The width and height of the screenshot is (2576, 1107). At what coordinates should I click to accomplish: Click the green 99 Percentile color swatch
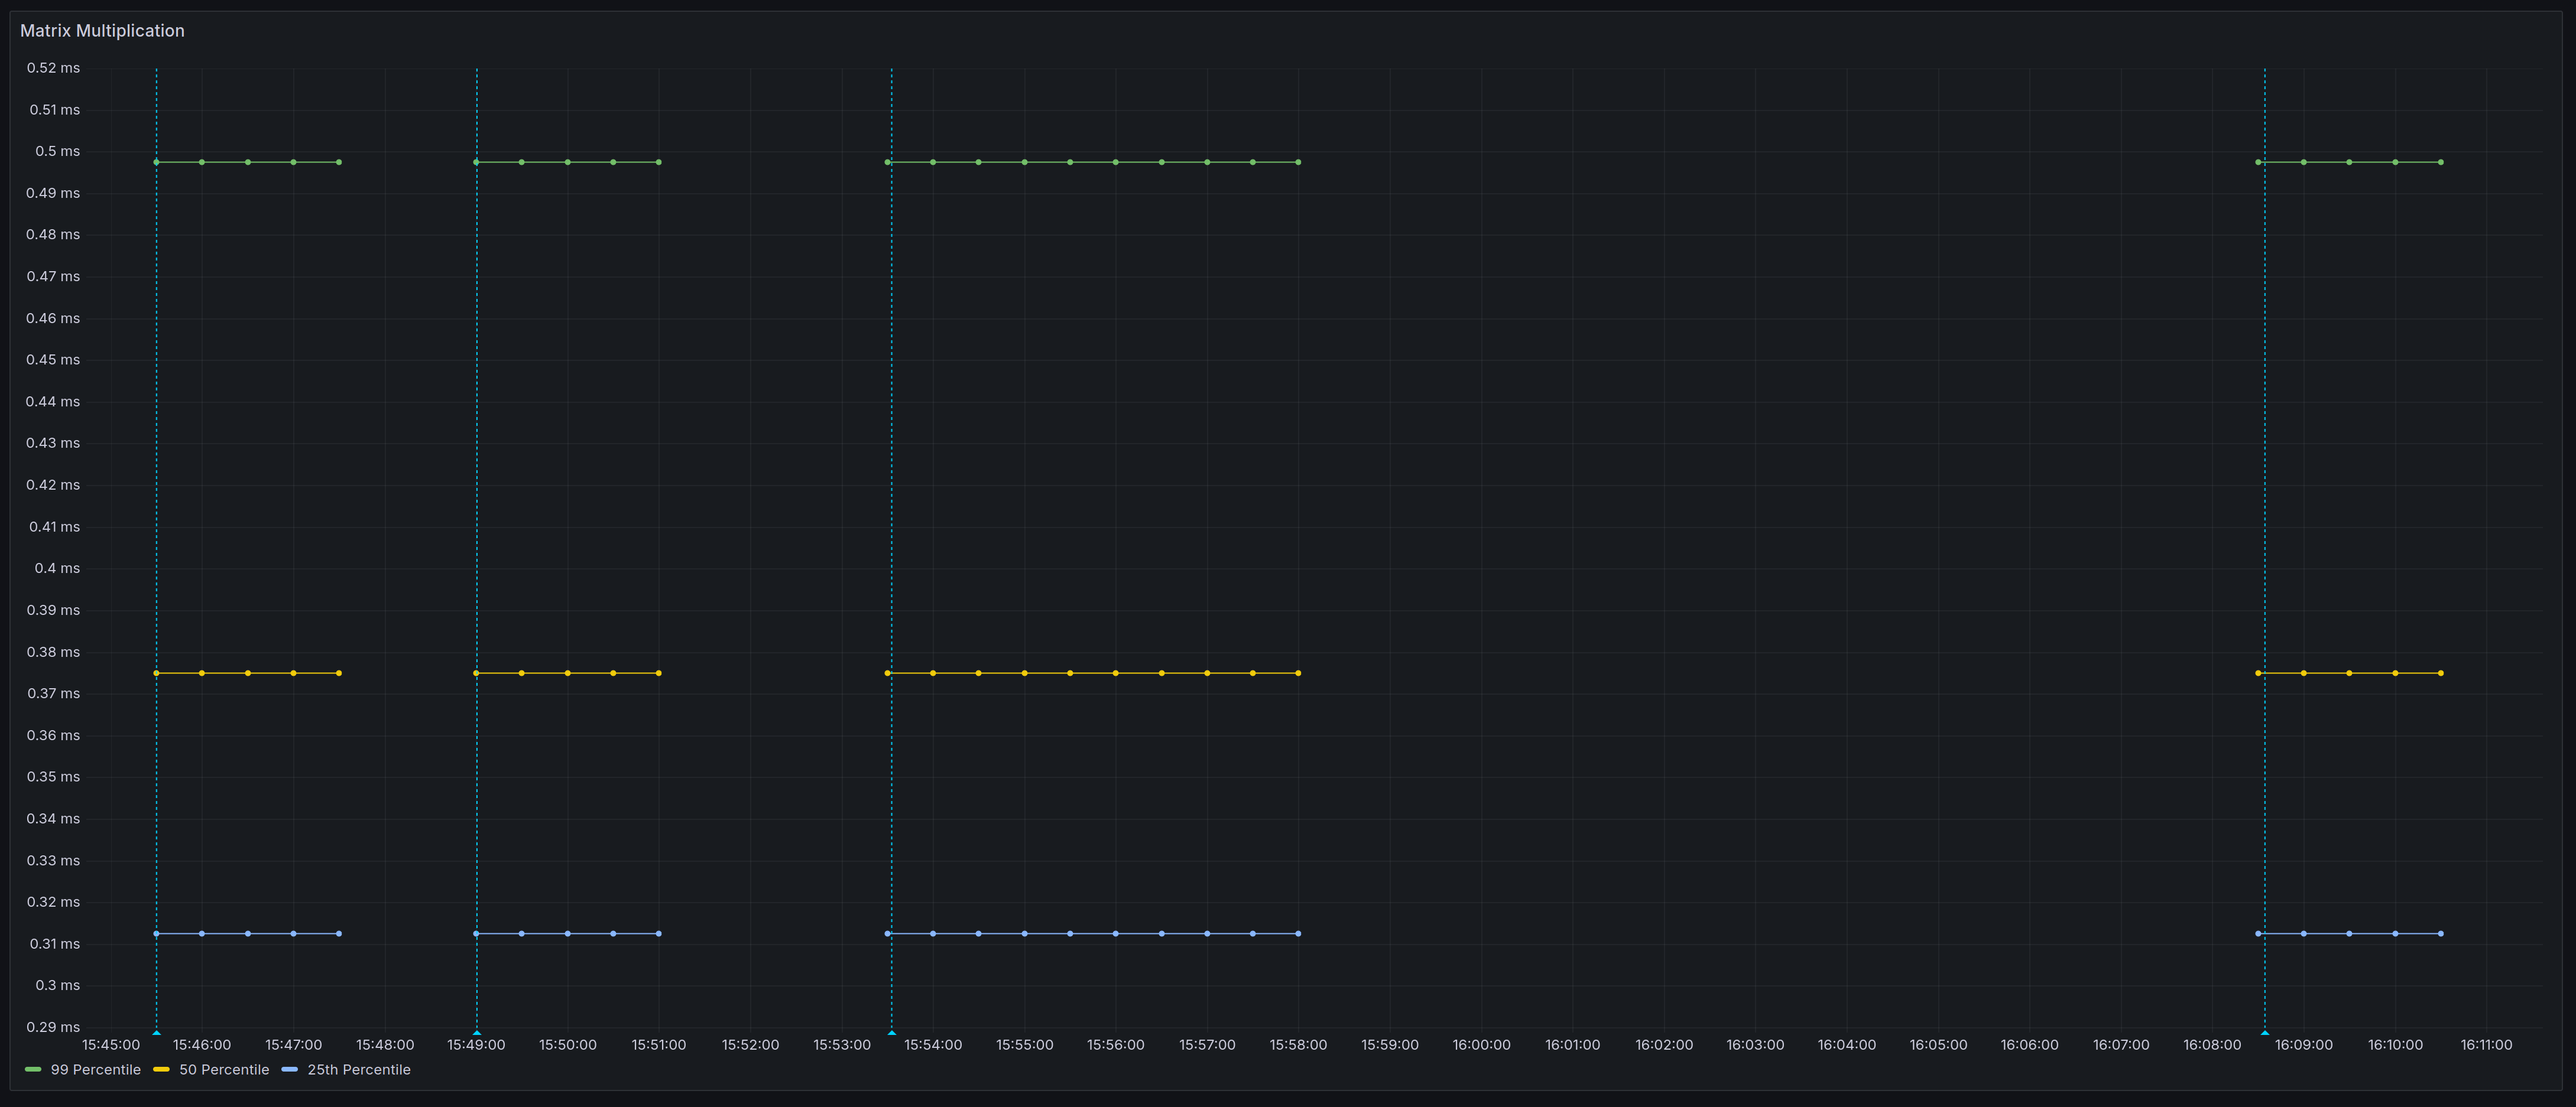tap(33, 1070)
